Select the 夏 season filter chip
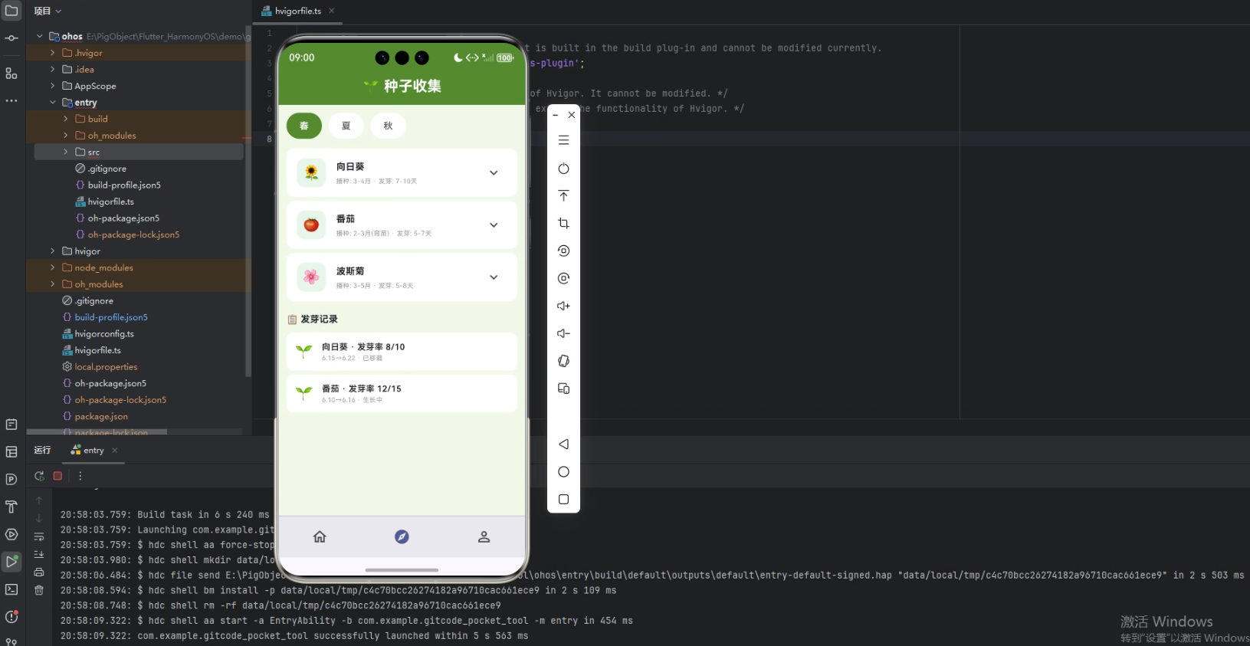This screenshot has width=1250, height=646. (346, 126)
